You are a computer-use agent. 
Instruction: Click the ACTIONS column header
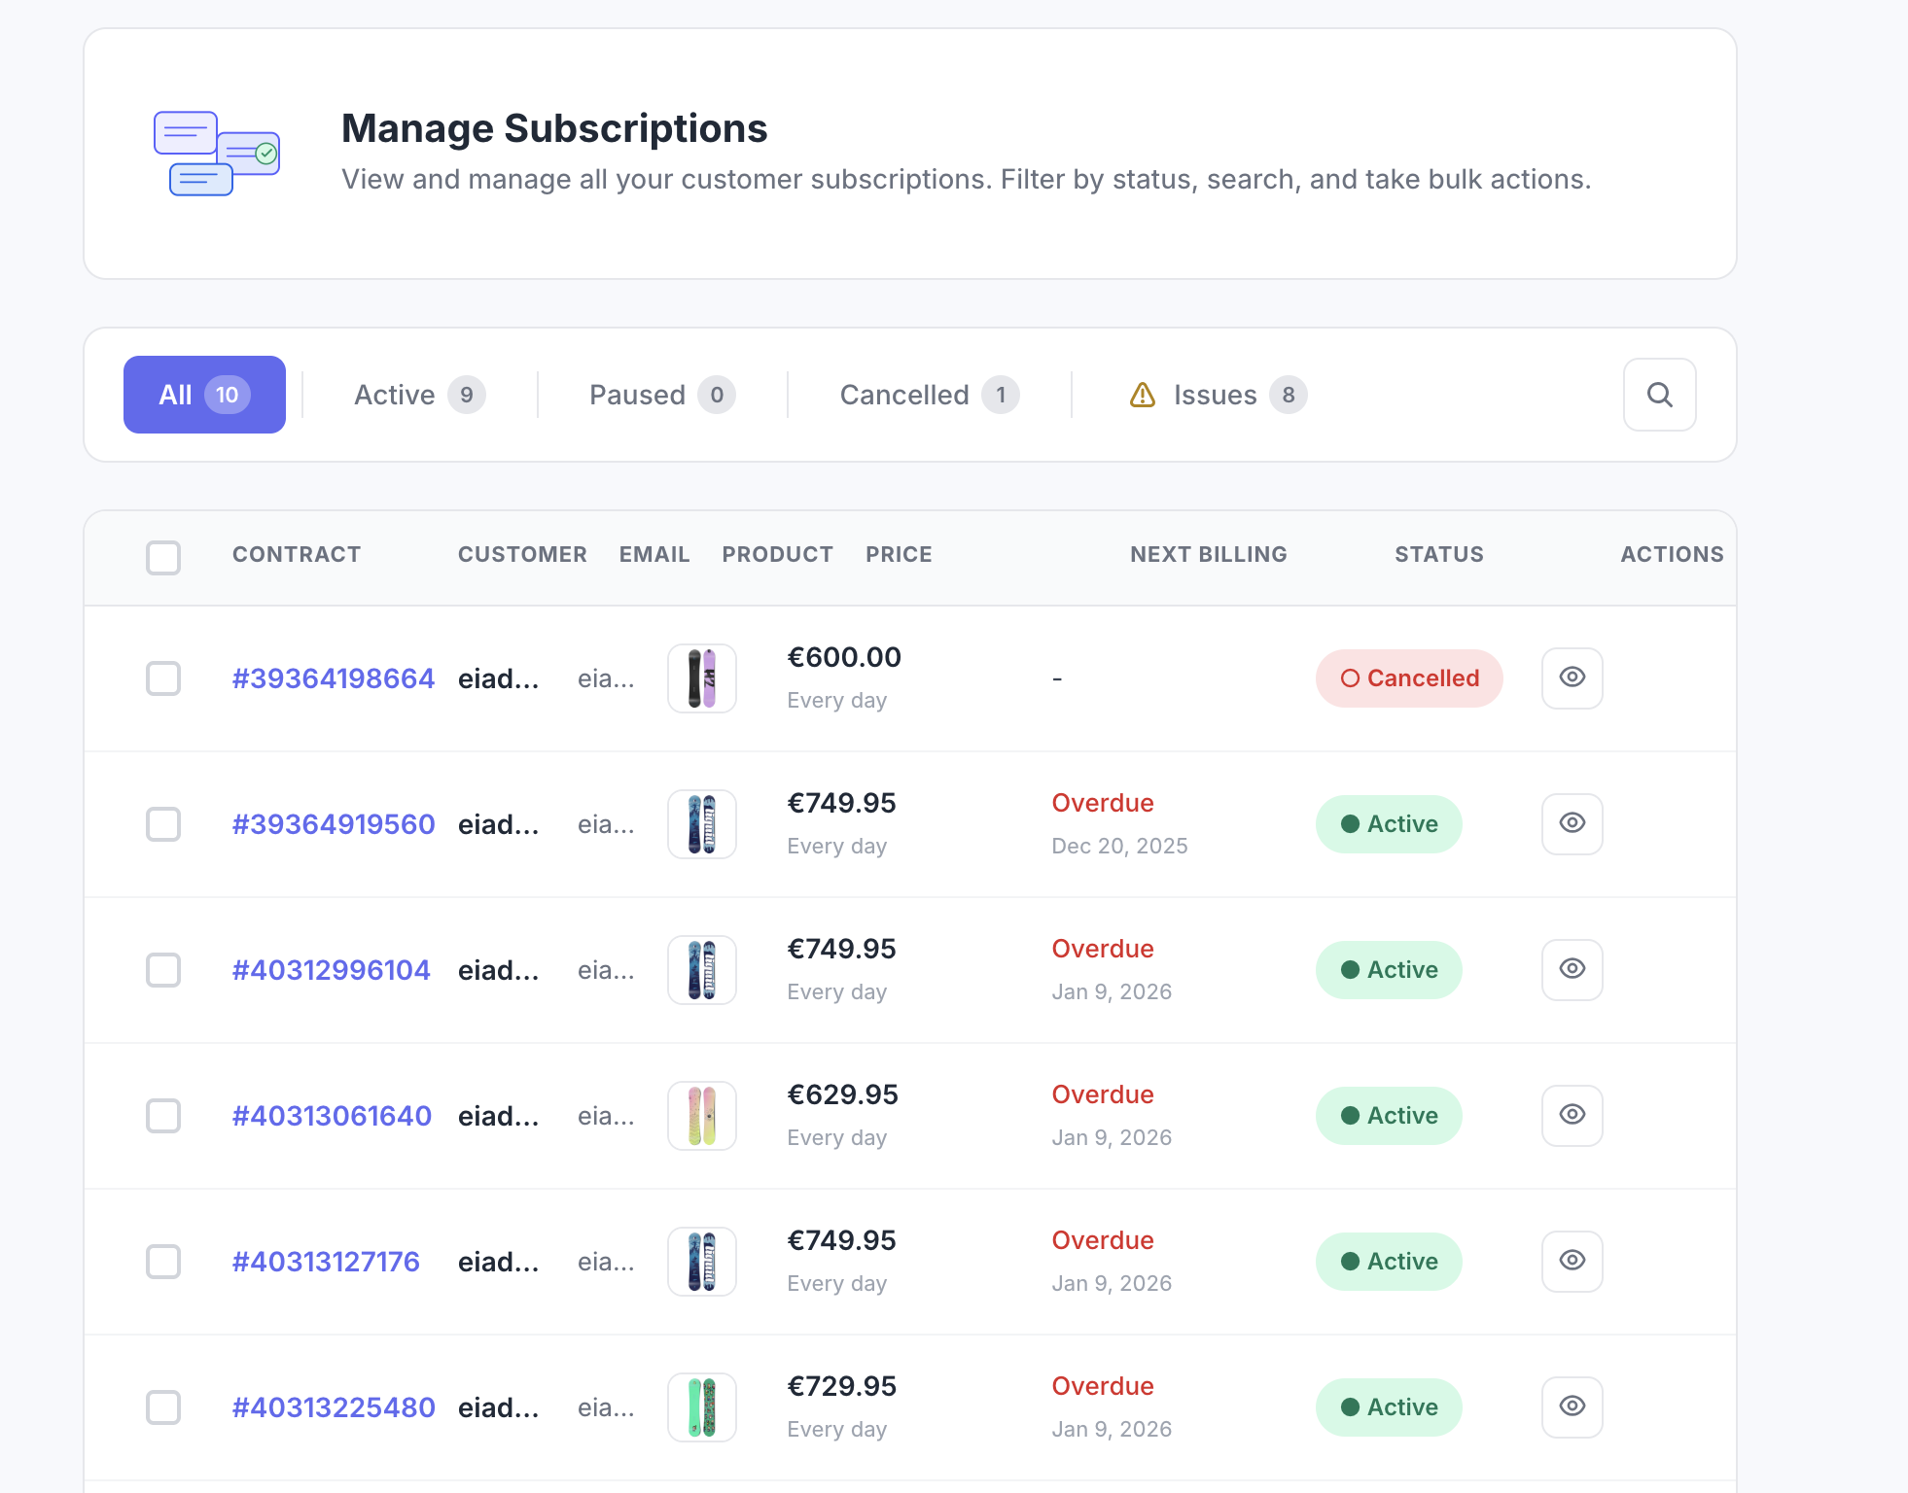(x=1672, y=554)
